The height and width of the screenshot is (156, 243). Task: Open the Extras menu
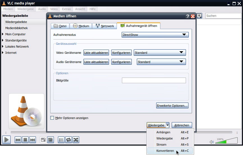coord(66,9)
